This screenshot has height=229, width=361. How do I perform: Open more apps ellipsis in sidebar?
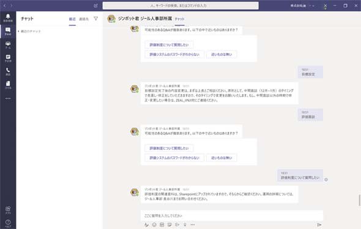tap(8, 98)
